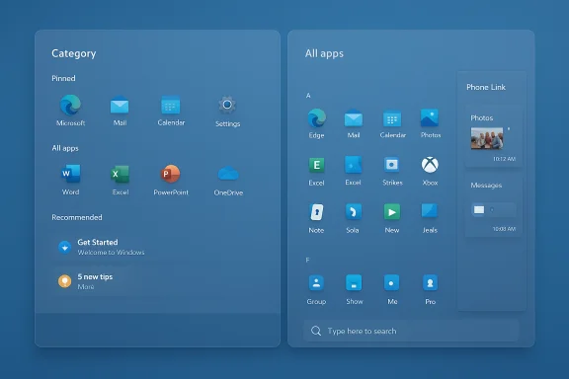The height and width of the screenshot is (379, 569).
Task: Launch the PowerPoint app
Action: pos(171,174)
